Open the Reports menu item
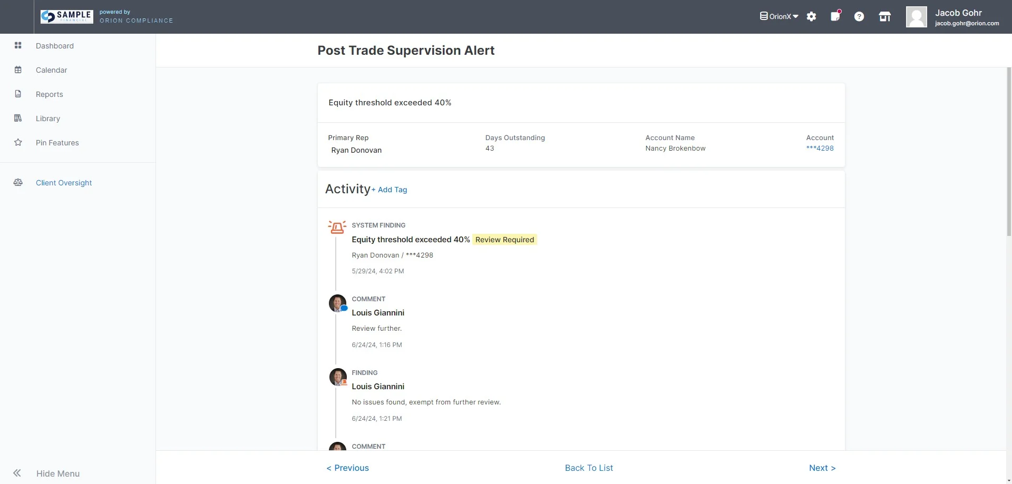 tap(50, 94)
